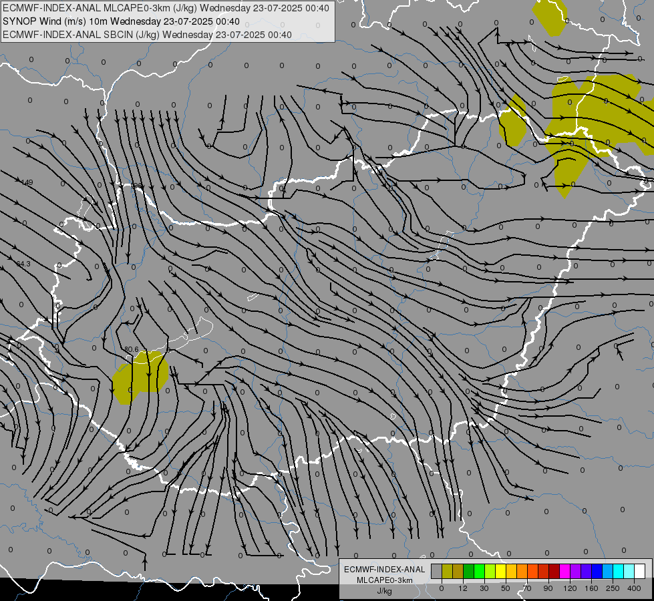Viewport: 654px width, 601px height.
Task: Click the pure blue legend swatch
Action: click(597, 572)
